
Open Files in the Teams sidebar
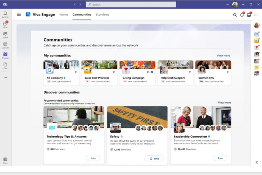5,66
